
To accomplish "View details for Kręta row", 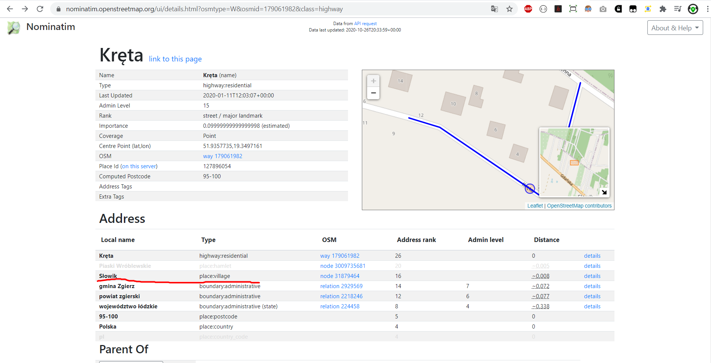I will click(x=592, y=256).
